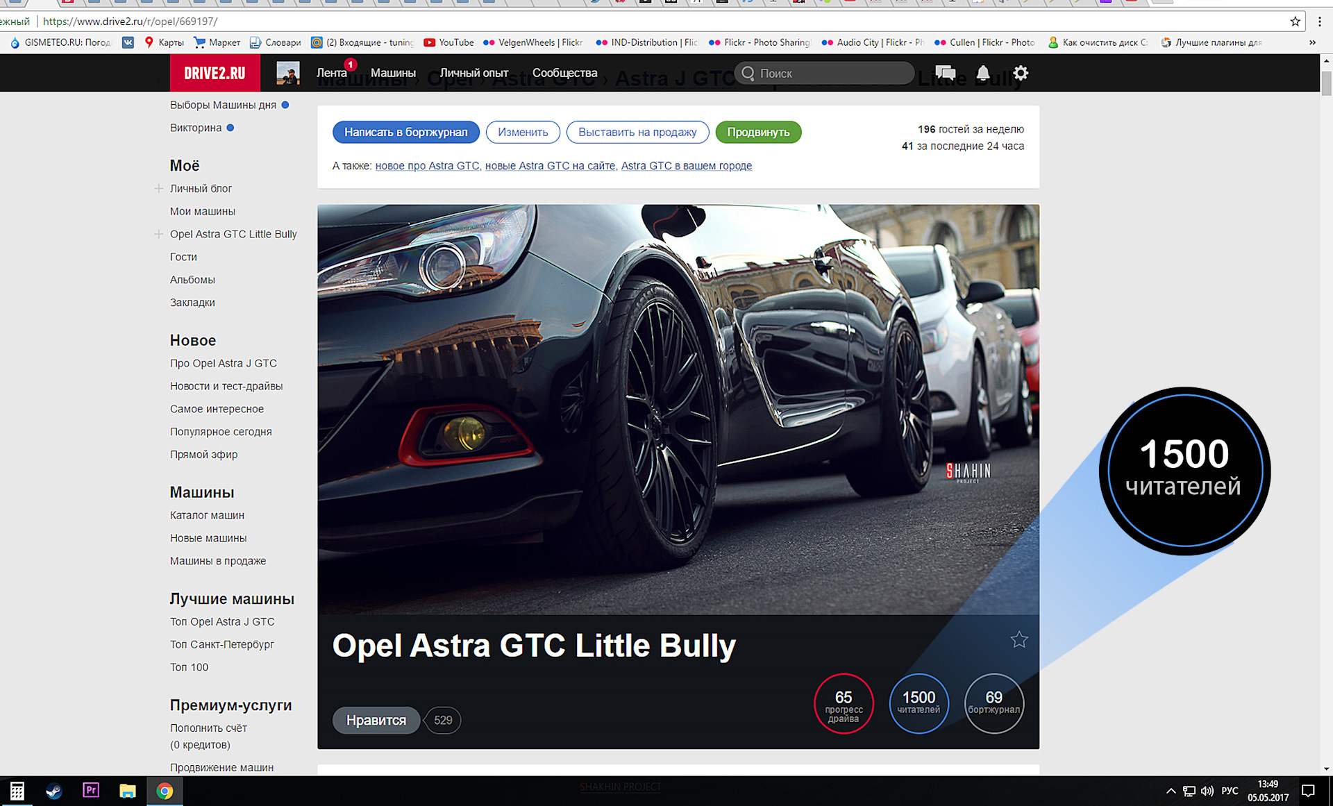Open the 1500 читателей circle badge
This screenshot has width=1333, height=806.
(919, 703)
